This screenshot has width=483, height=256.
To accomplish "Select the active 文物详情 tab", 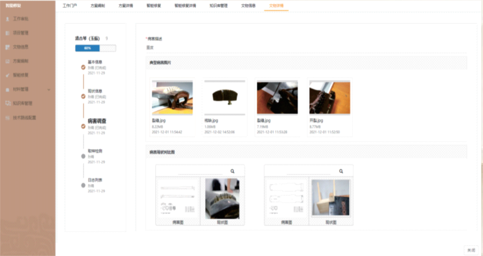I will tap(276, 5).
